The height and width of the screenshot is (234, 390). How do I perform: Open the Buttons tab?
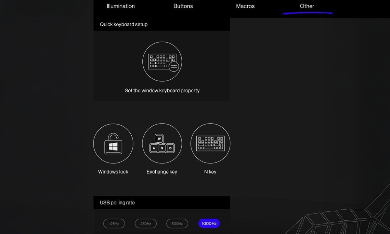[183, 6]
